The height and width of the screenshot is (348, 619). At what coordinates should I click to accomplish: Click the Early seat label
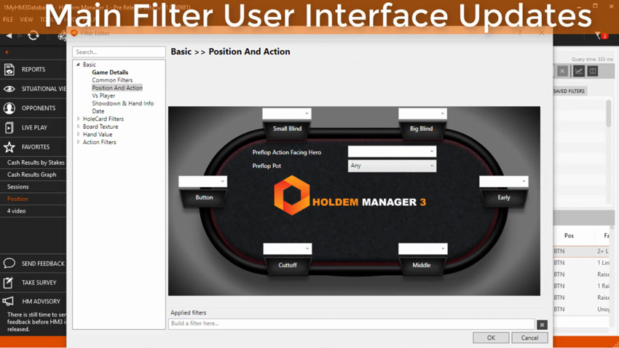pyautogui.click(x=504, y=197)
